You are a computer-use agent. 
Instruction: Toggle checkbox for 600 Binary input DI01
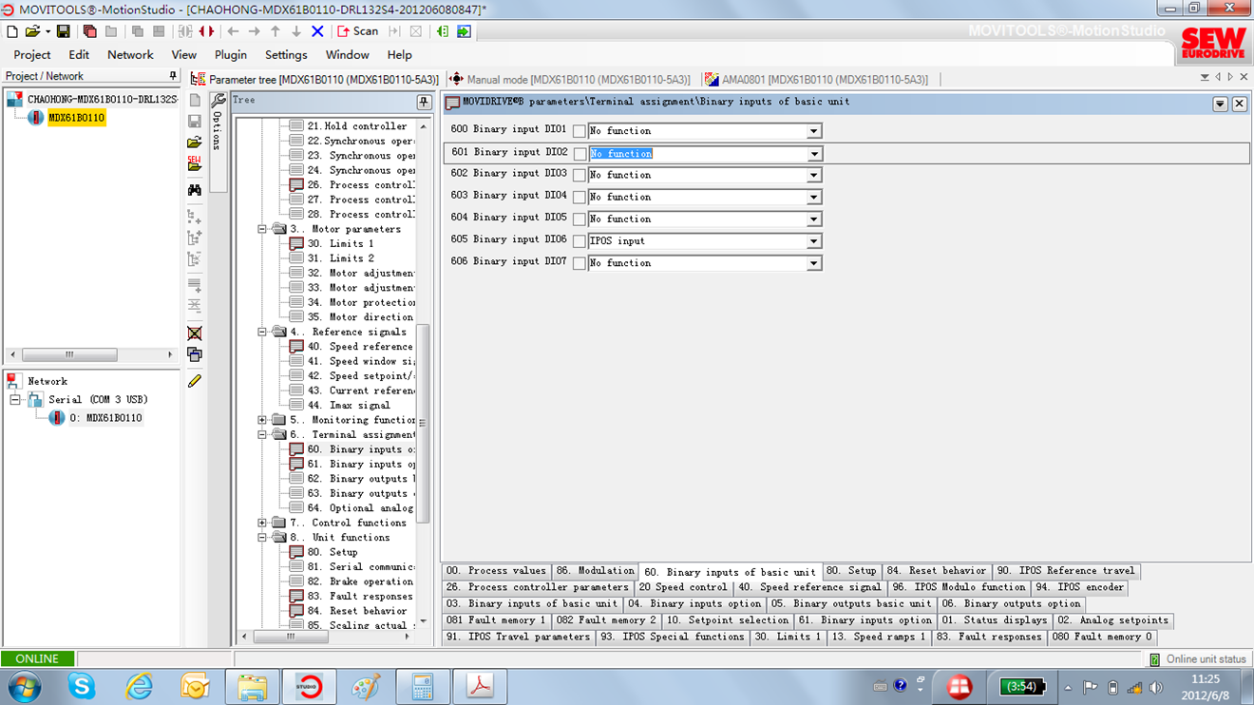tap(579, 131)
